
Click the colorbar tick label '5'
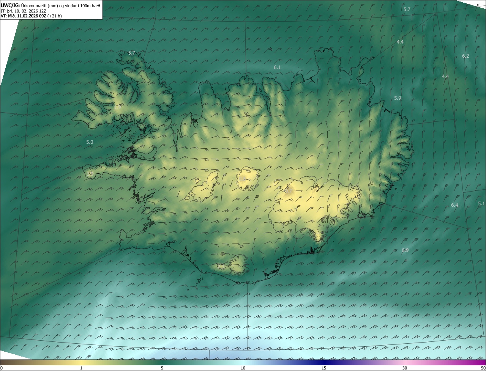pyautogui.click(x=162, y=368)
